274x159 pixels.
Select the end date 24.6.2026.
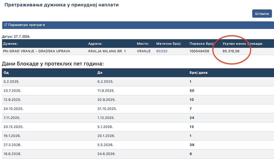click(x=106, y=154)
